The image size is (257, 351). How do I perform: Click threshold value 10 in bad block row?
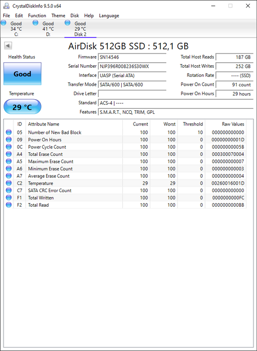tap(200, 132)
